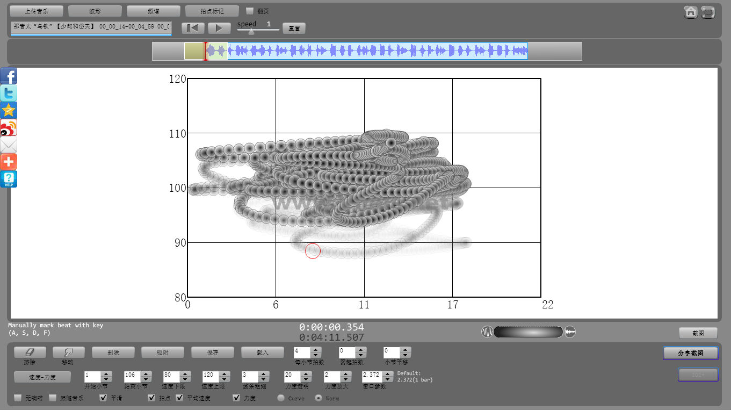The image size is (731, 410).
Task: Switch to the 频谱 spectrum view
Action: pyautogui.click(x=154, y=11)
